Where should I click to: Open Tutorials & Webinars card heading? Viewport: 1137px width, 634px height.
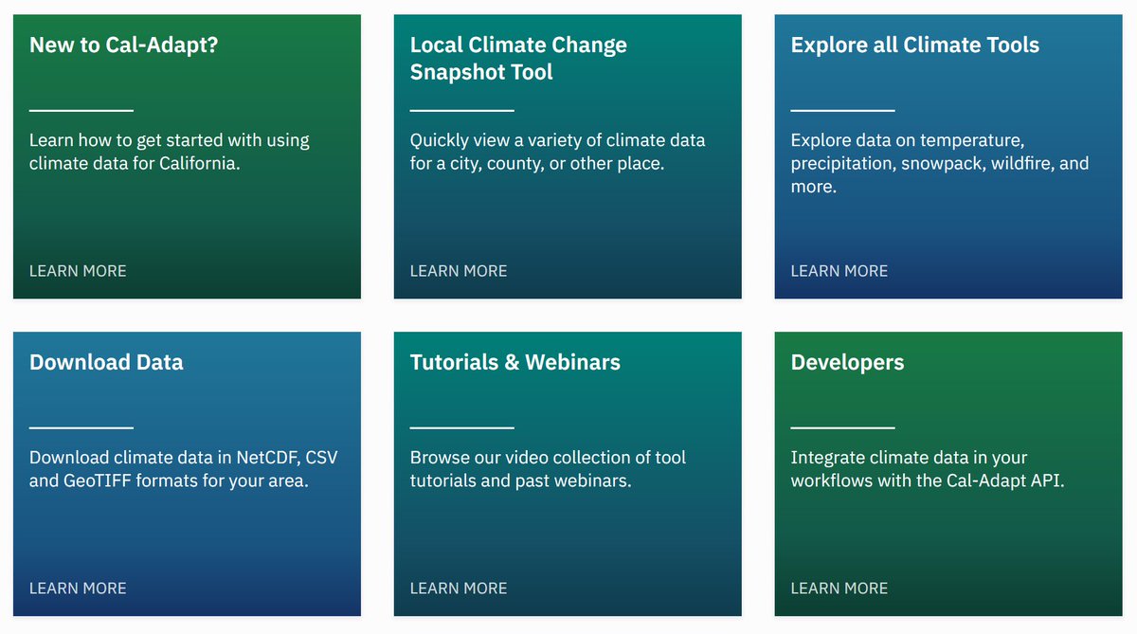pyautogui.click(x=515, y=362)
